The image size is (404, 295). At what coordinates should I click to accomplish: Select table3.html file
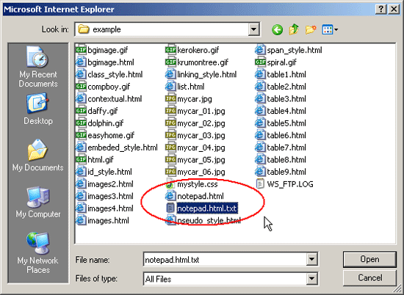[x=281, y=98]
